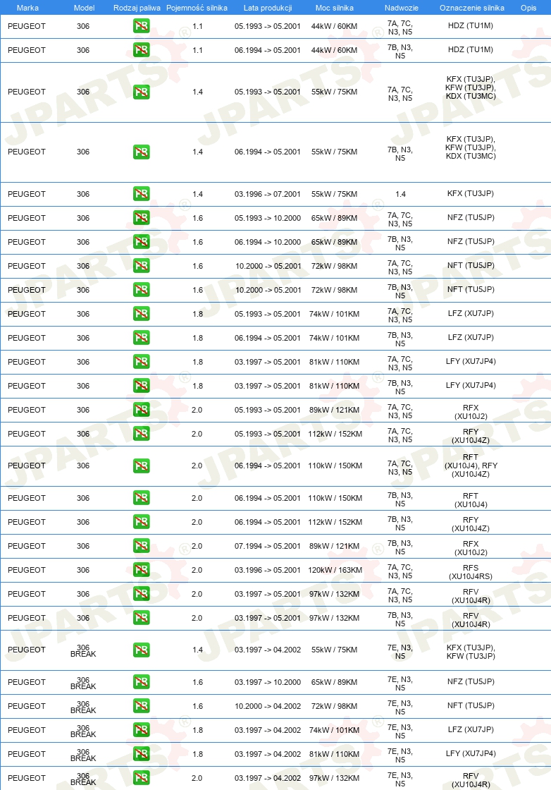The image size is (551, 790).
Task: Click the 120kW / 163KM power cell
Action: tap(335, 571)
